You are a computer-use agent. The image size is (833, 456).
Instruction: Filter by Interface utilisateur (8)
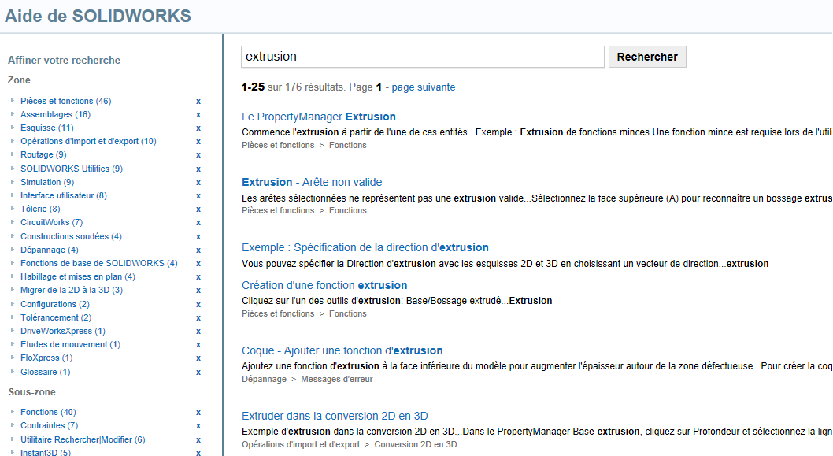[64, 195]
